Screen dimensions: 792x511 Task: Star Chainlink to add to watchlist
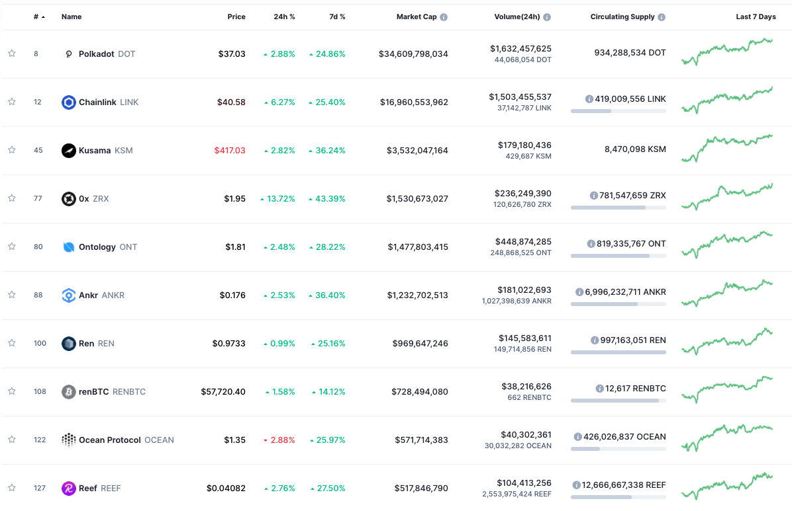[12, 102]
